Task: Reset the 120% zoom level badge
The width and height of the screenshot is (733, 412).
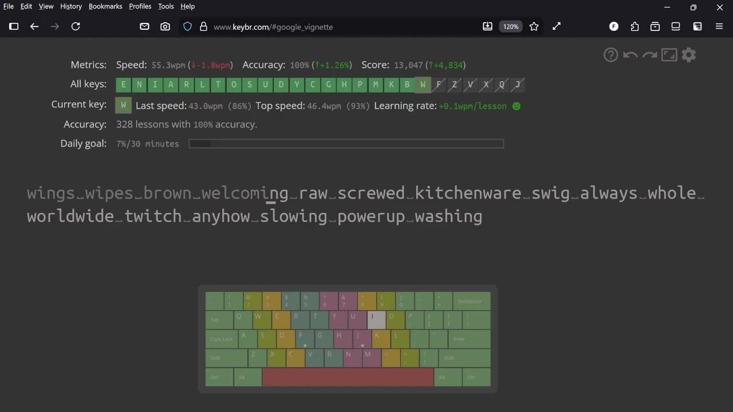Action: (510, 26)
